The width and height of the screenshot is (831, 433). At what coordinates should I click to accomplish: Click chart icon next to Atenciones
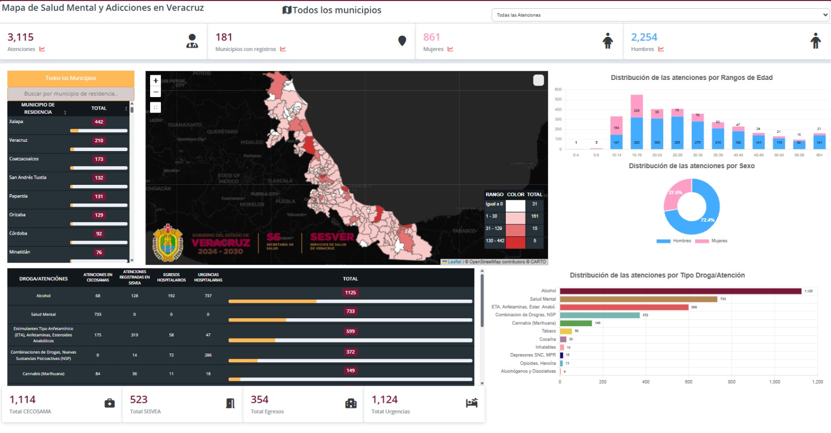[42, 49]
